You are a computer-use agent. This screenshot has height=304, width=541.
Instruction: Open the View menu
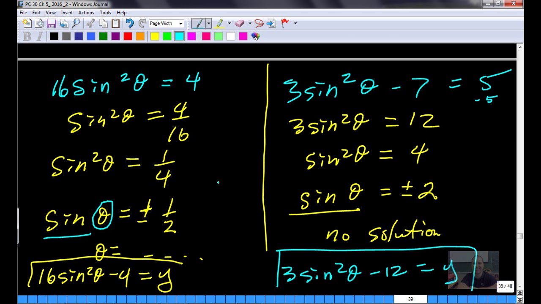[x=51, y=13]
